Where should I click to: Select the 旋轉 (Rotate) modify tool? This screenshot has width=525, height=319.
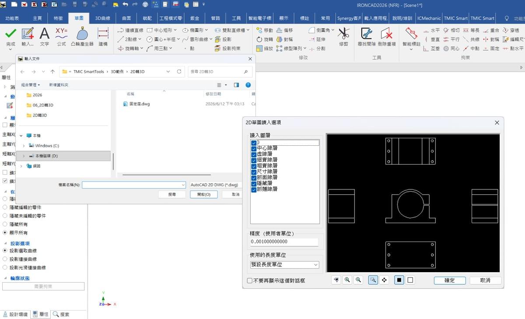tap(265, 39)
